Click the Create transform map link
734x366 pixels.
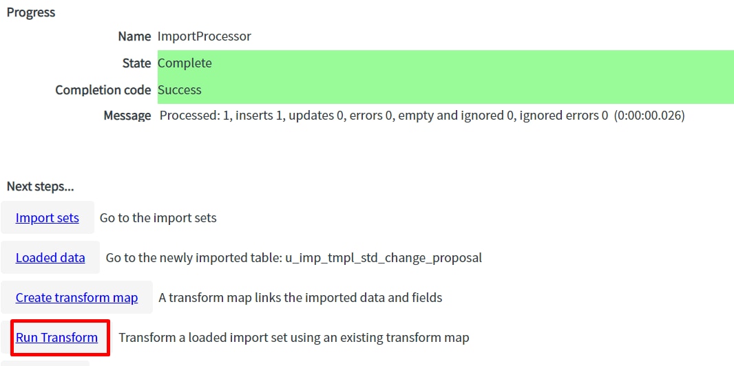pyautogui.click(x=76, y=297)
